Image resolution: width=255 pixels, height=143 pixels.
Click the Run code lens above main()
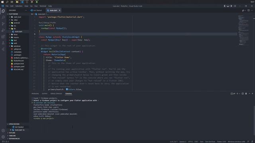40,23
